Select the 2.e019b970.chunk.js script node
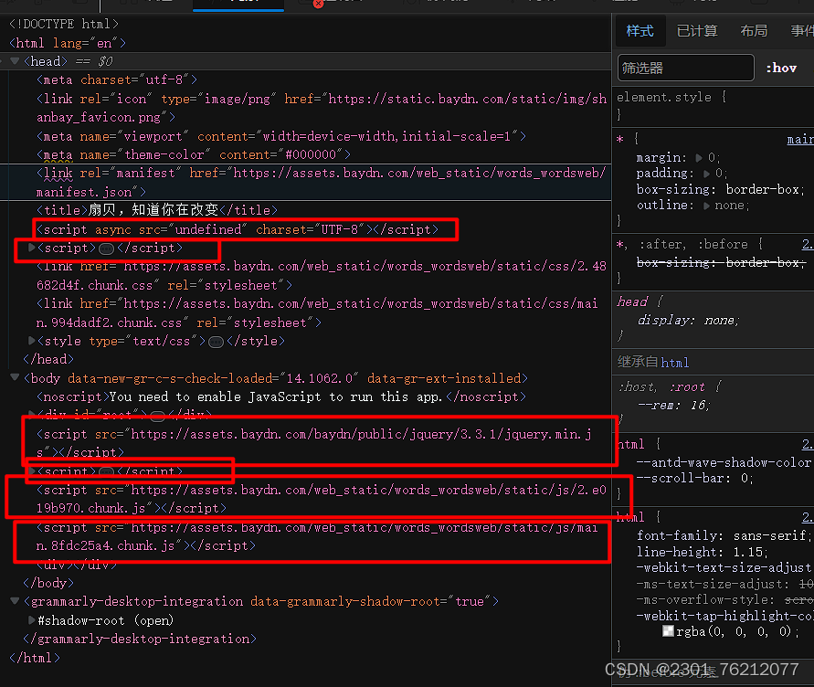Screen dimensions: 814x687 point(322,499)
